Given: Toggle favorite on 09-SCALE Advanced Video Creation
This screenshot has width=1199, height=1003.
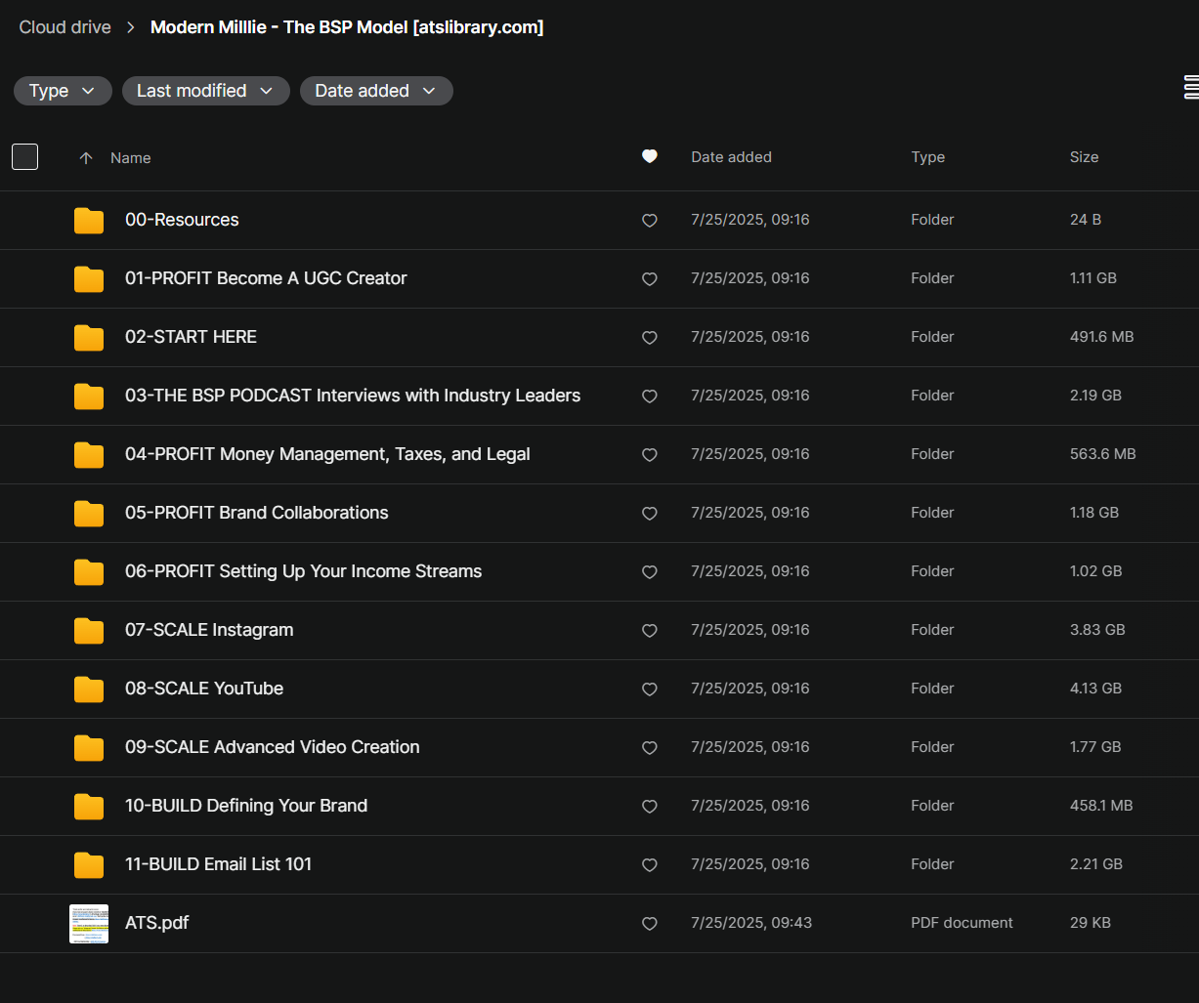Looking at the screenshot, I should tap(649, 748).
